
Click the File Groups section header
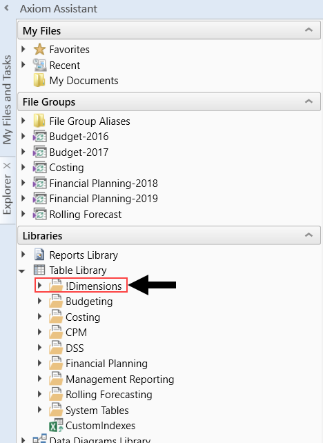coord(169,101)
